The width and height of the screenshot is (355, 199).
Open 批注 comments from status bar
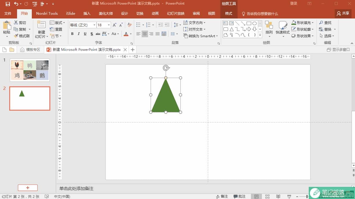point(239,196)
